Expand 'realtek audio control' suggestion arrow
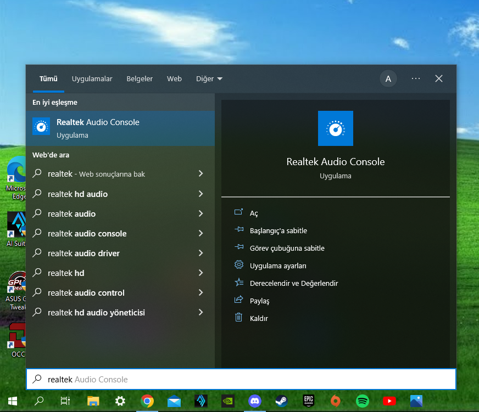479x412 pixels. pos(200,292)
